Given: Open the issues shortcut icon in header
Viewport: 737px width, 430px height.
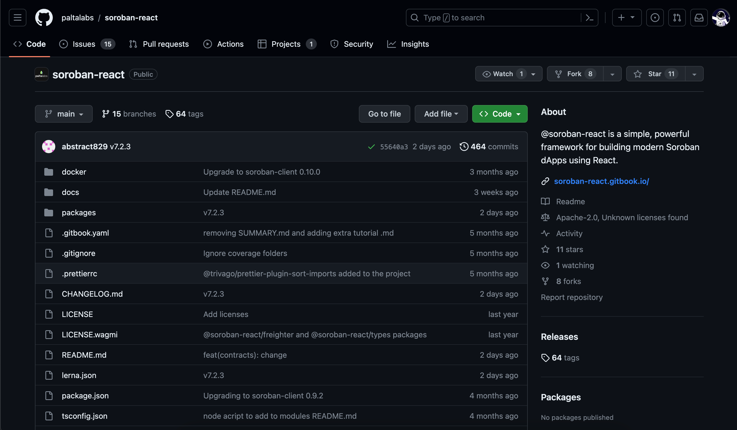Looking at the screenshot, I should (655, 18).
